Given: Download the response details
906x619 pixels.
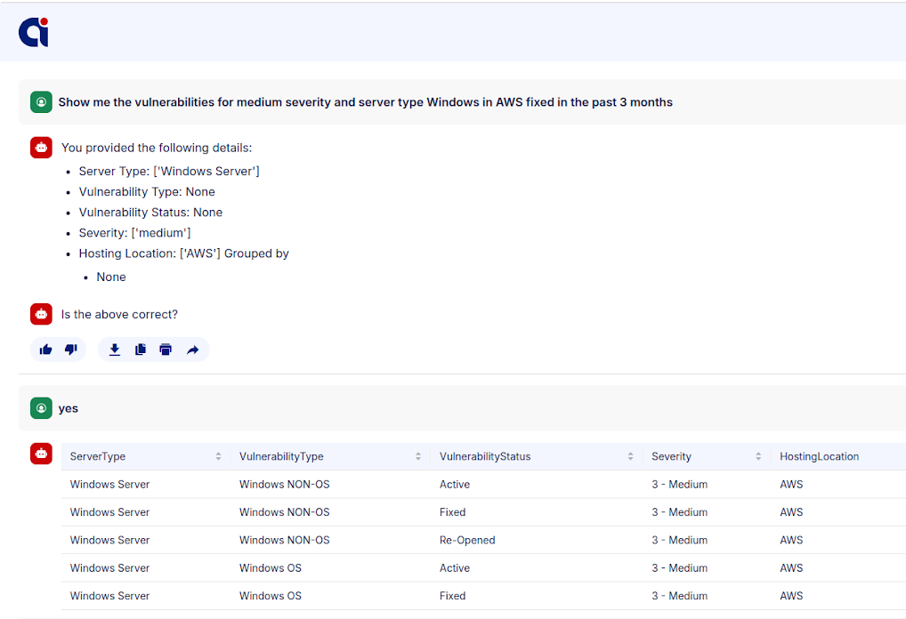Looking at the screenshot, I should pos(114,350).
